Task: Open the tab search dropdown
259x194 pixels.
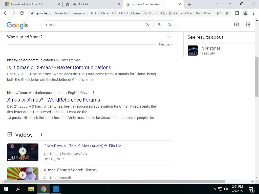Action: pos(218,4)
